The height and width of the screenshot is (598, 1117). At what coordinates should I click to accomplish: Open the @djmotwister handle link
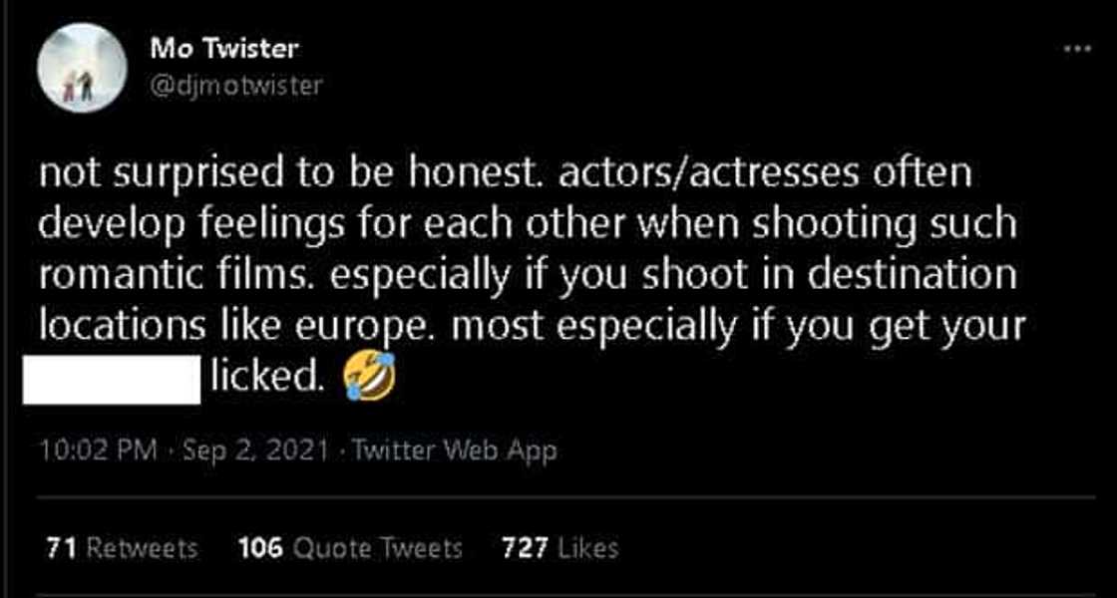(235, 86)
